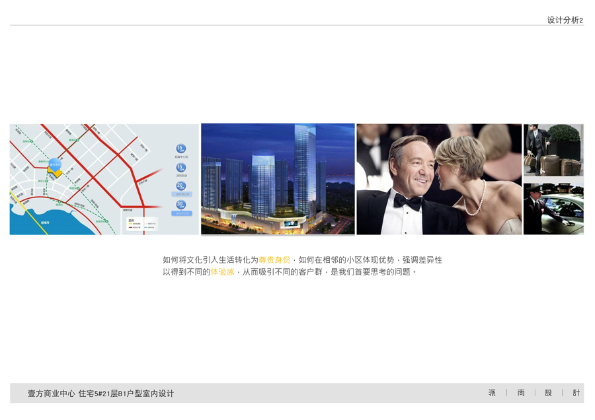
Task: Click the 设计分析2 page title
Action: [x=565, y=20]
